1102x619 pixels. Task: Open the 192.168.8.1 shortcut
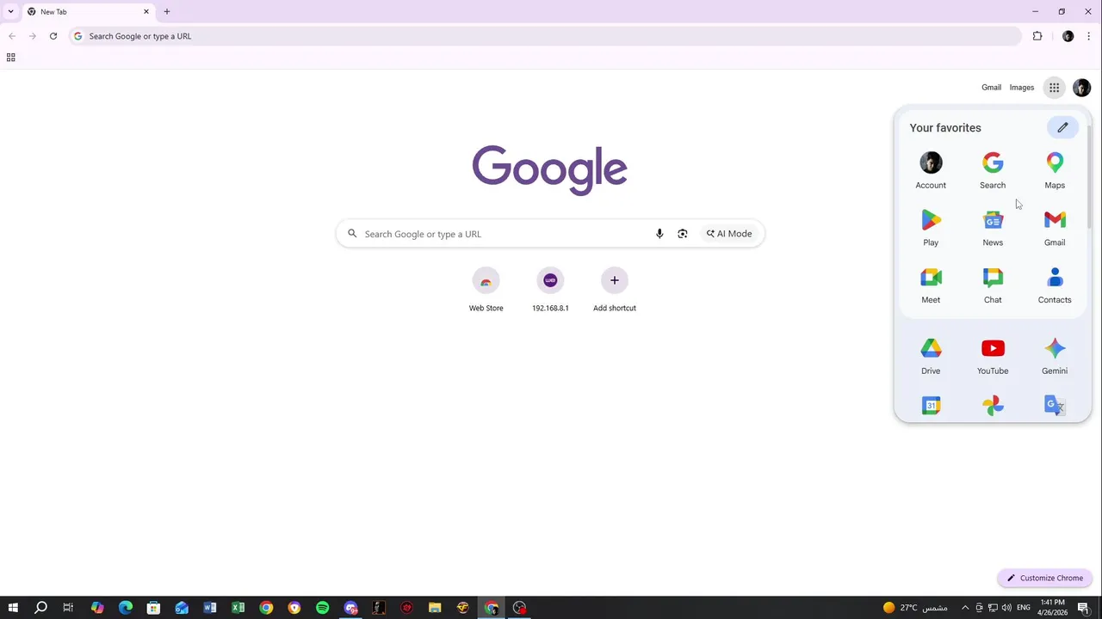pos(550,291)
